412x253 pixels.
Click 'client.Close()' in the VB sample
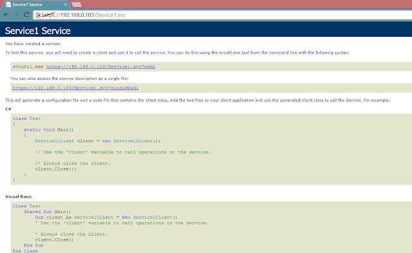[x=54, y=240]
